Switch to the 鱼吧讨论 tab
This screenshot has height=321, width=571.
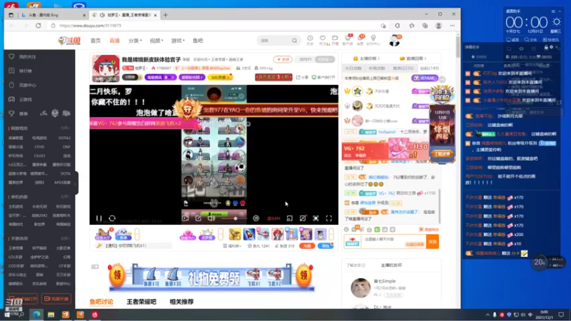101,302
